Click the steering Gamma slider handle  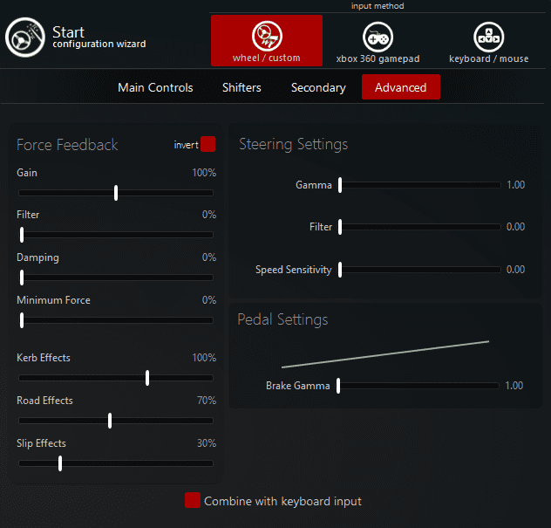point(340,185)
